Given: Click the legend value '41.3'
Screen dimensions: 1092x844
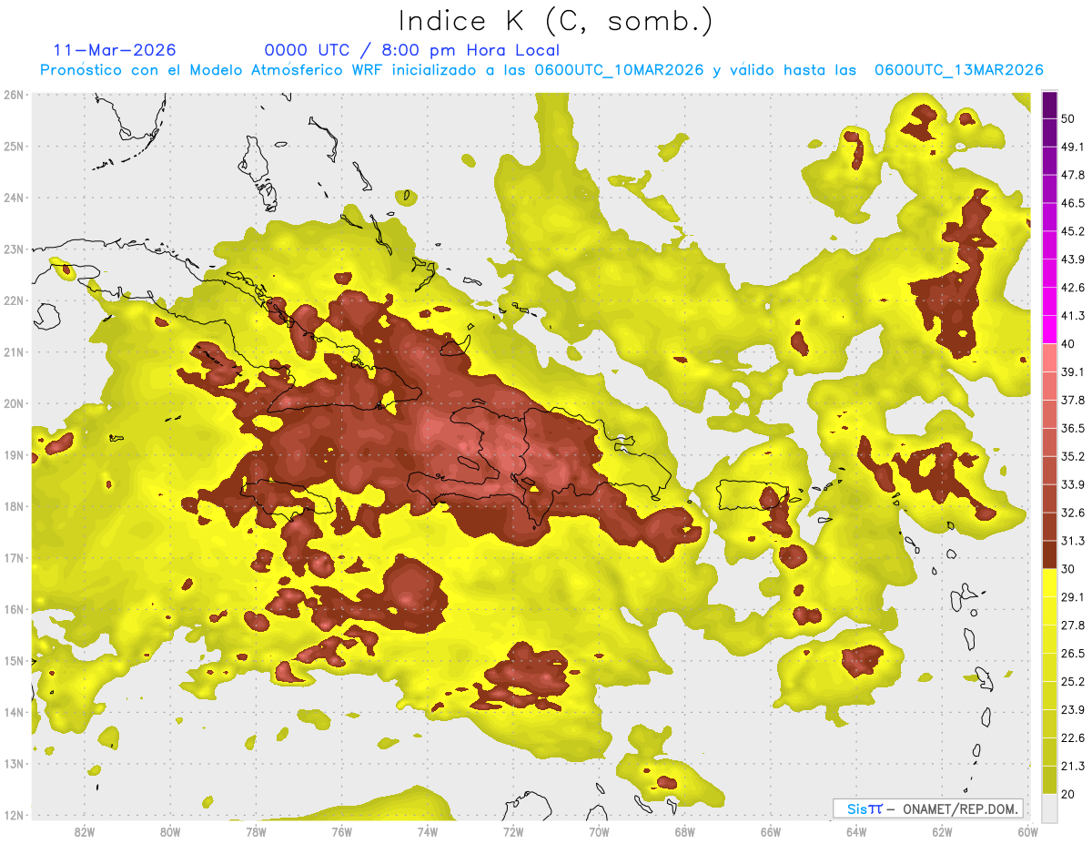Looking at the screenshot, I should click(1072, 316).
